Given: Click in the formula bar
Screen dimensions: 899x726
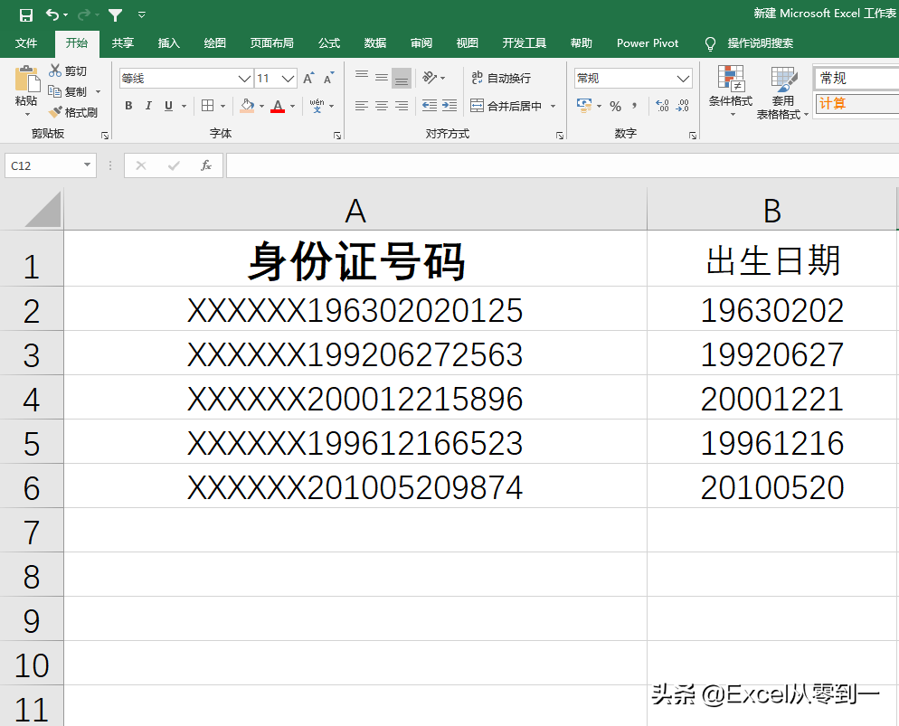Looking at the screenshot, I should (563, 165).
